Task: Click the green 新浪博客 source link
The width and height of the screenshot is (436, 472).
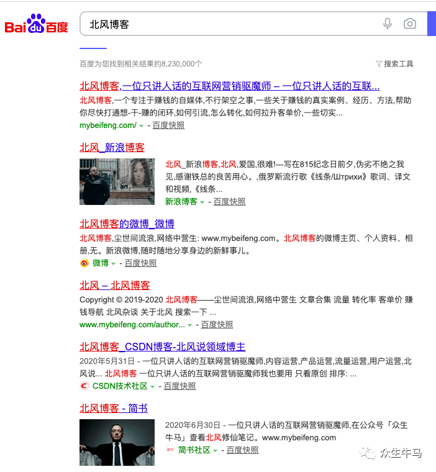Action: pyautogui.click(x=181, y=201)
